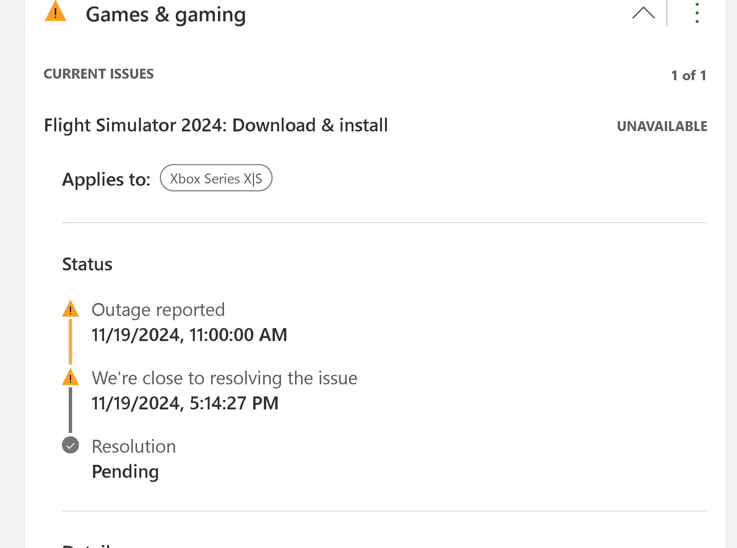Click the CURRENT ISSUES heading
The image size is (737, 548).
pyautogui.click(x=99, y=74)
